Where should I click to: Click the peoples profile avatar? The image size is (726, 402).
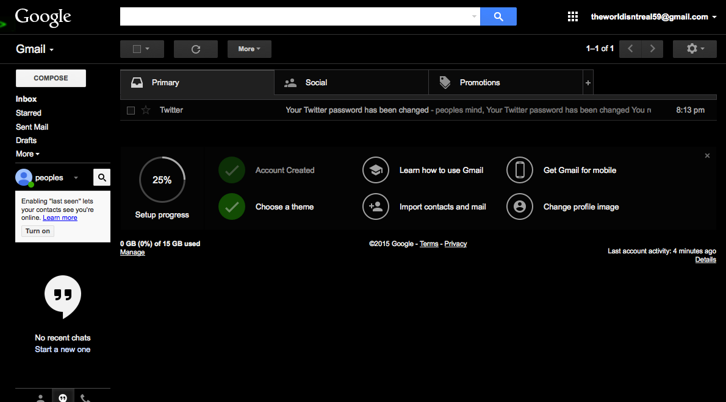click(24, 177)
